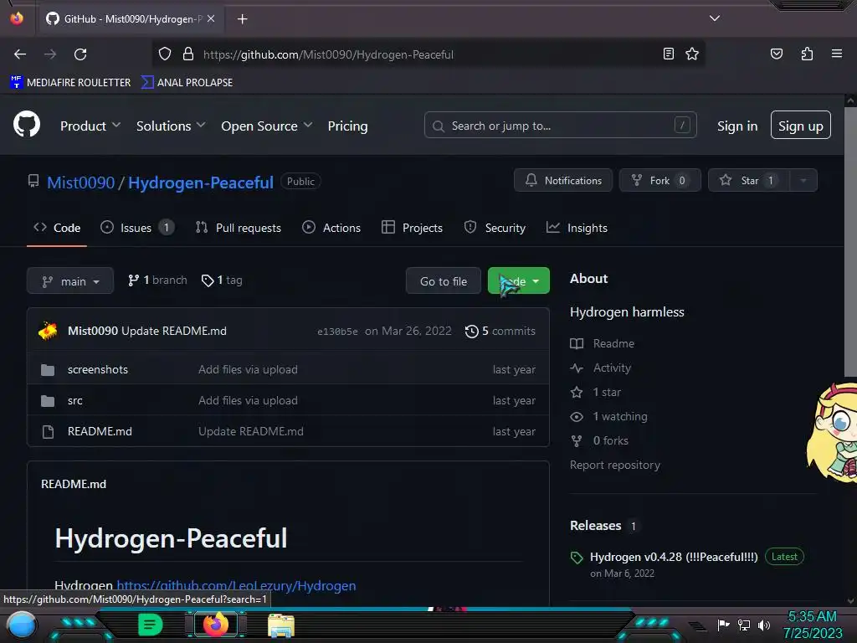Open the Mist0090 user profile link

click(x=81, y=182)
